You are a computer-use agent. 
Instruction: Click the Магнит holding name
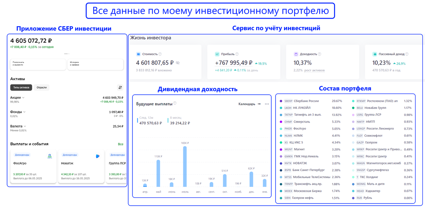tap(300, 149)
